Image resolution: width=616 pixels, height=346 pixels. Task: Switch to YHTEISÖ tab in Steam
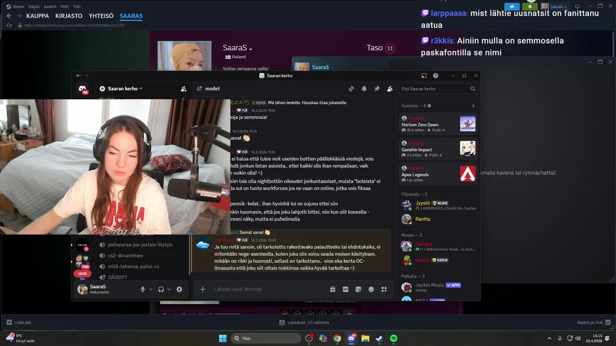(101, 16)
